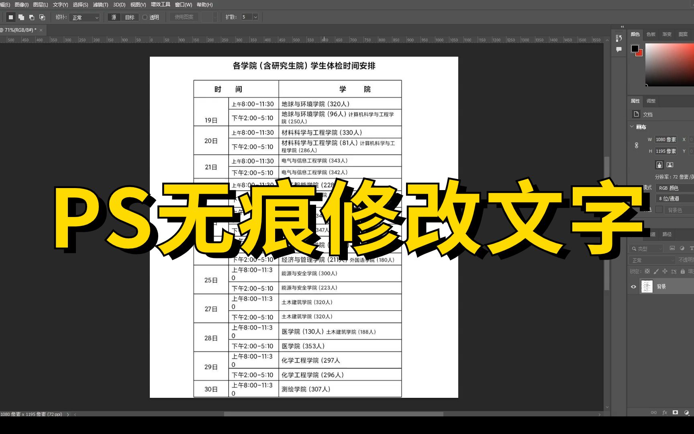Click the canvas width W field
The image size is (694, 434).
click(x=666, y=139)
